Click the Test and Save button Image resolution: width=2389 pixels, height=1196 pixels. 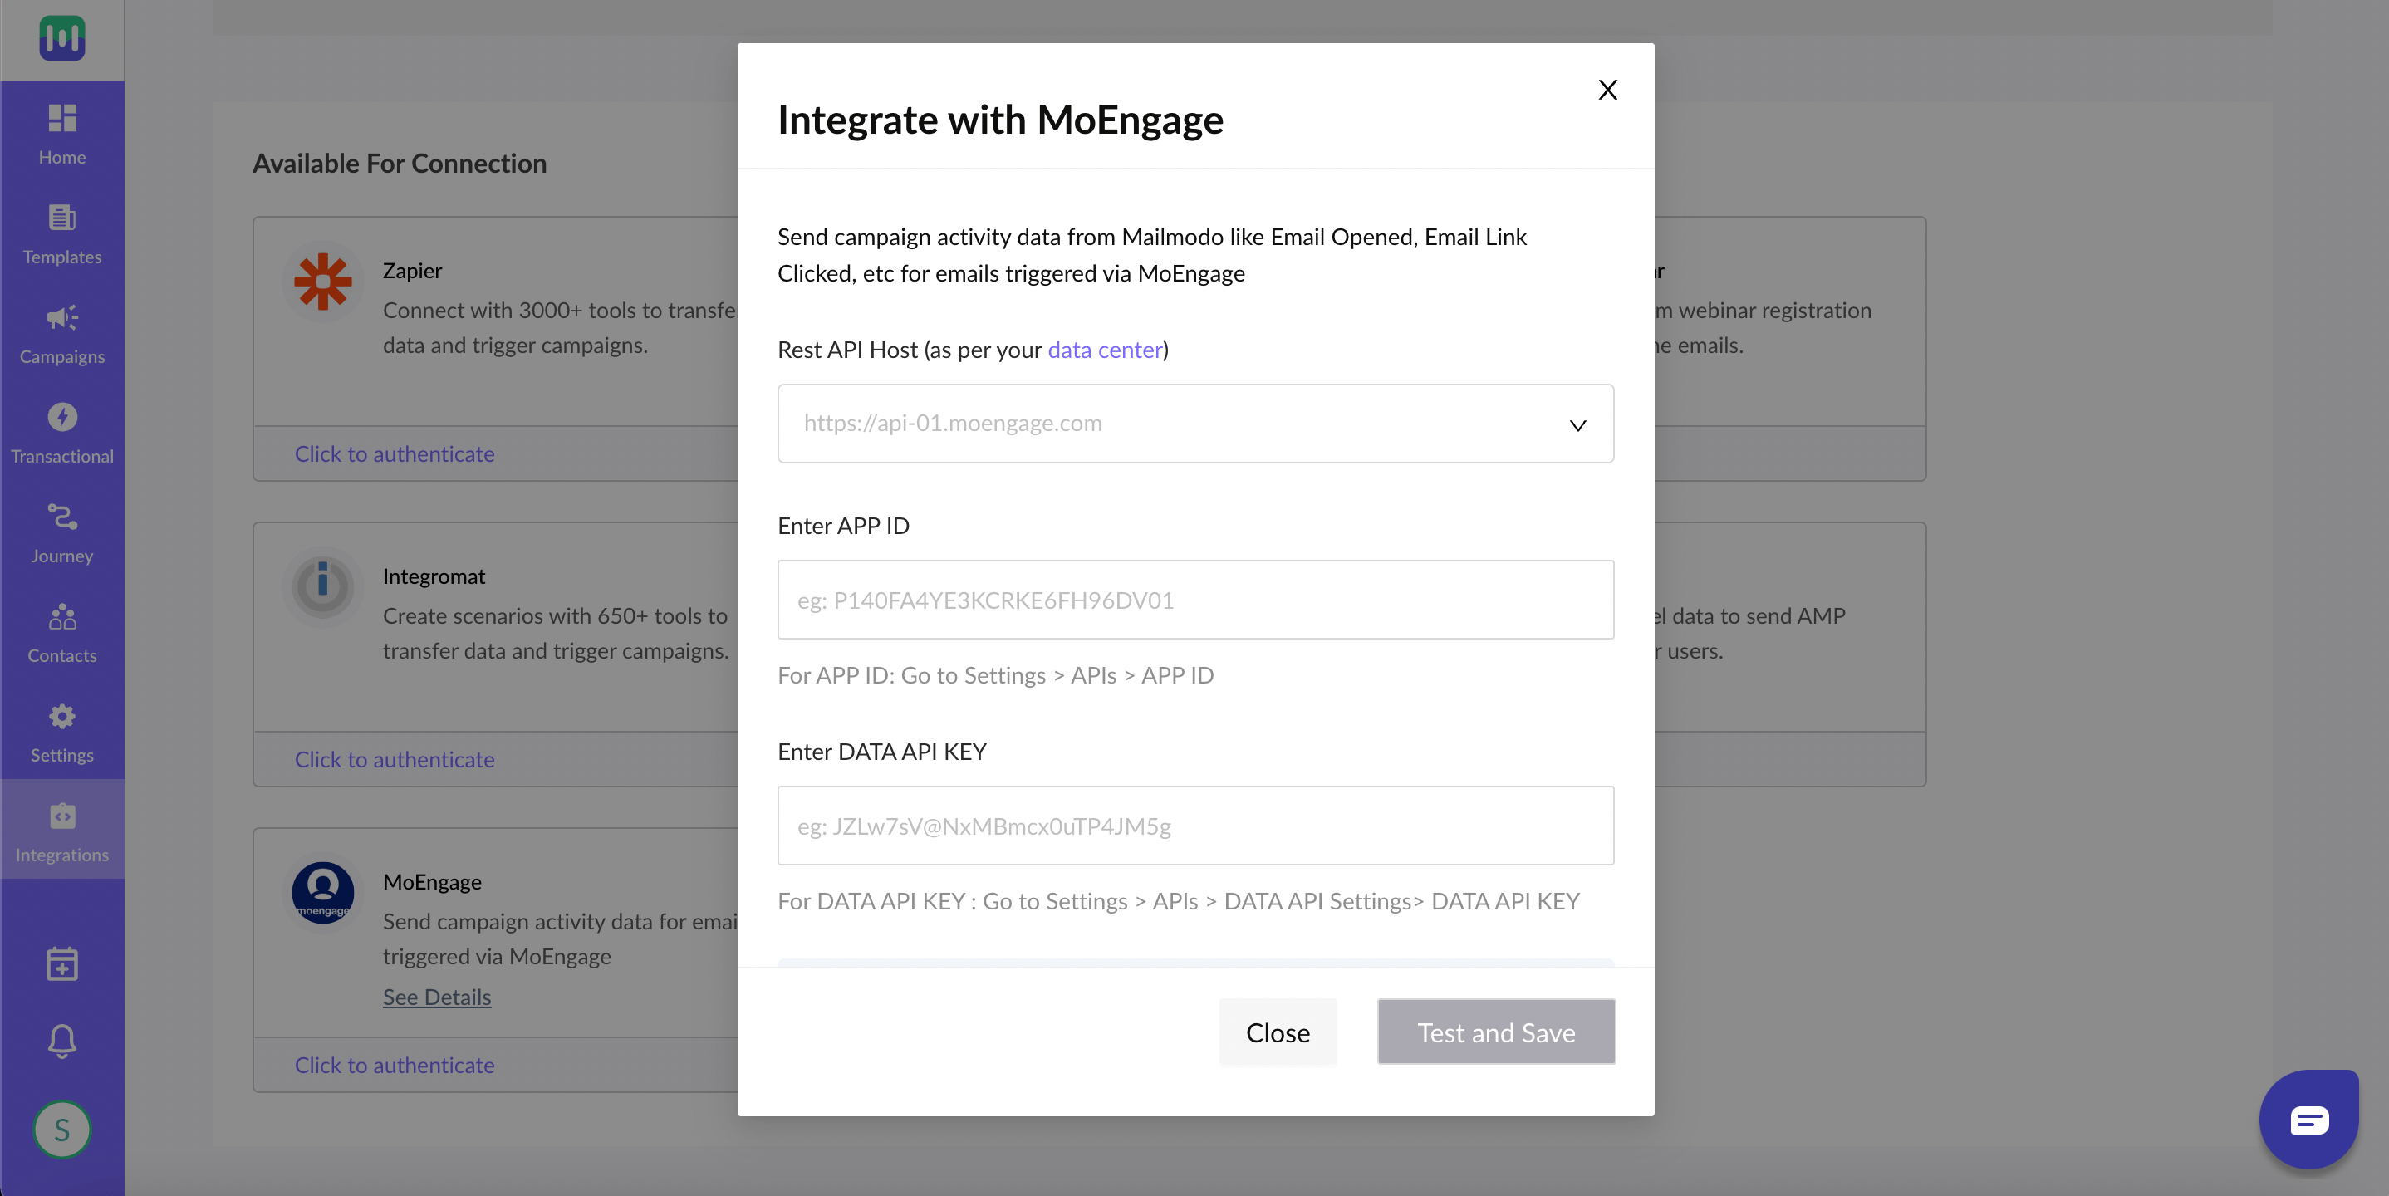[1496, 1032]
